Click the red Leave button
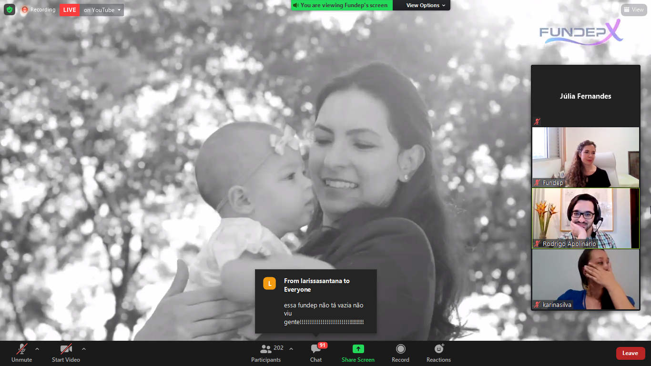651x366 pixels. (x=630, y=353)
